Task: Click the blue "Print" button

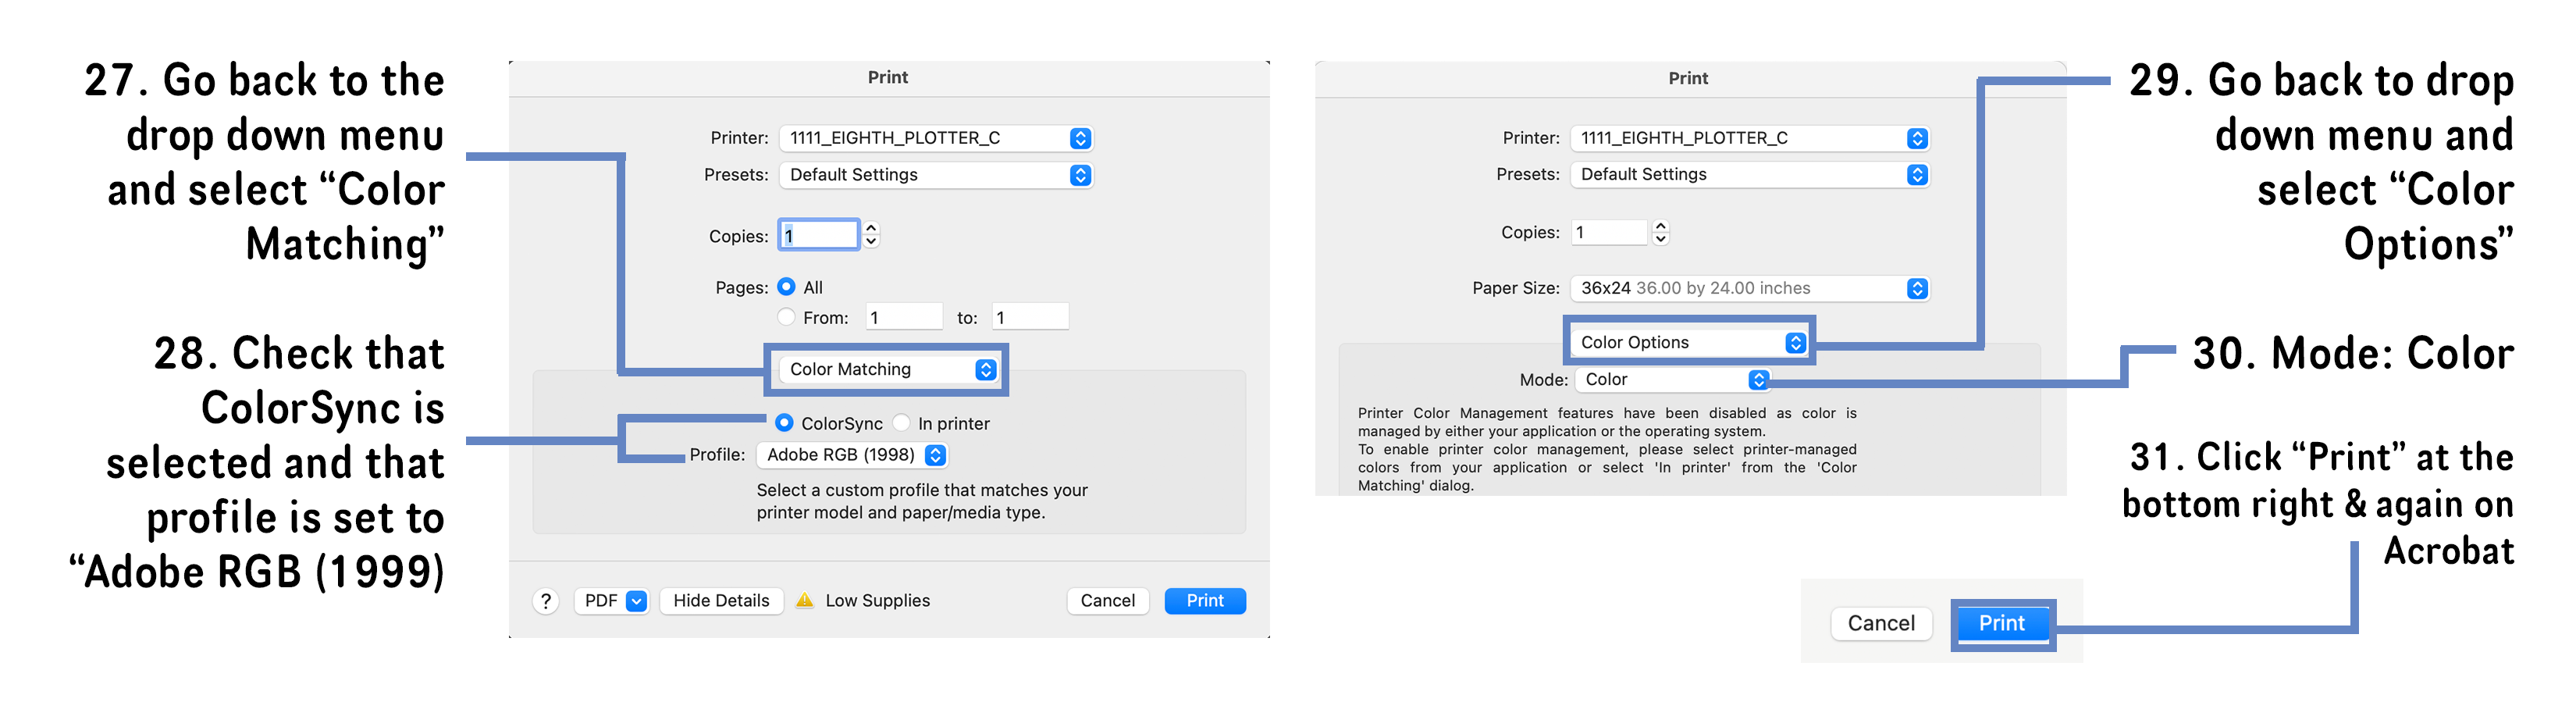Action: point(1204,600)
